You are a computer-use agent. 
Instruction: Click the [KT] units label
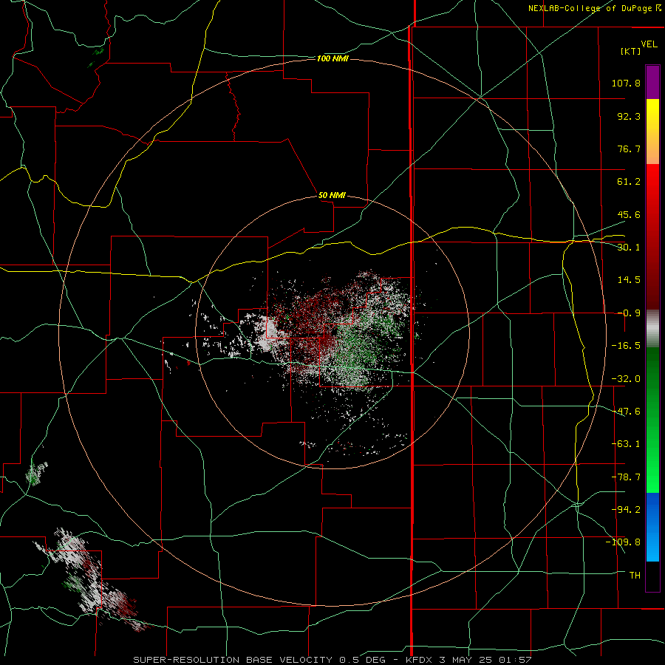click(631, 51)
